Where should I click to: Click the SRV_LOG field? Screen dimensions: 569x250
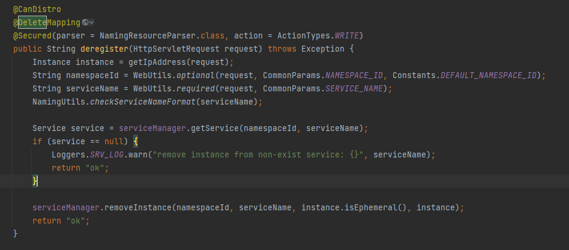[107, 154]
